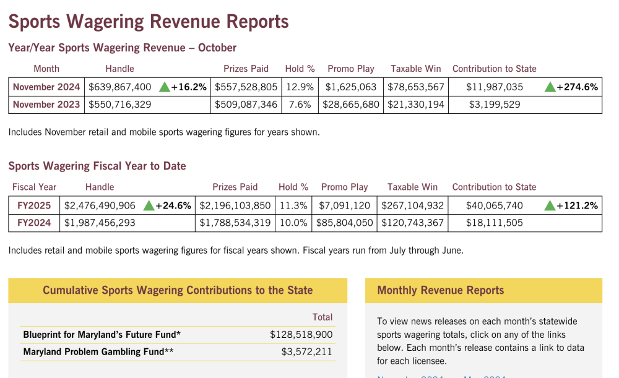Image resolution: width=619 pixels, height=378 pixels.
Task: Select the FY2025 row label
Action: (x=34, y=205)
